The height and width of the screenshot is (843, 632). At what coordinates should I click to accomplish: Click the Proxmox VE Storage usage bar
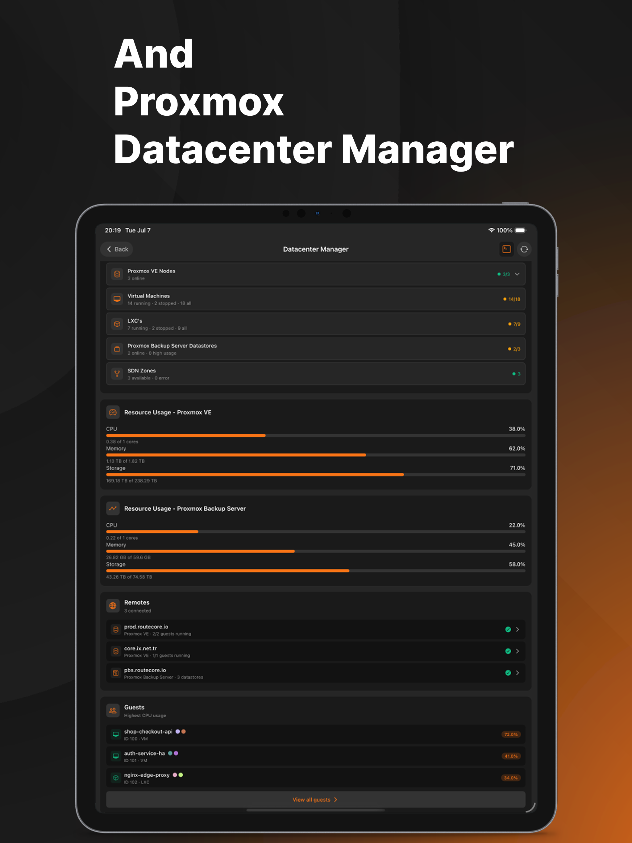pyautogui.click(x=316, y=475)
